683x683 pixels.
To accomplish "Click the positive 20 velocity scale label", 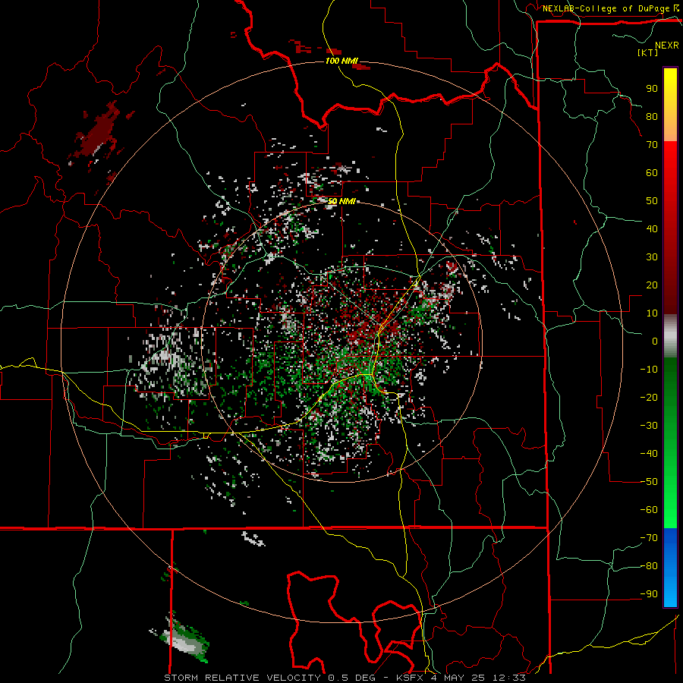I will click(652, 285).
